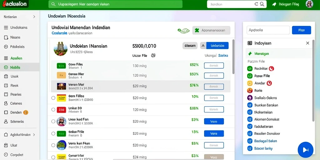Click the Apdoota input field
Screen dimensions: 320x160
[268, 30]
